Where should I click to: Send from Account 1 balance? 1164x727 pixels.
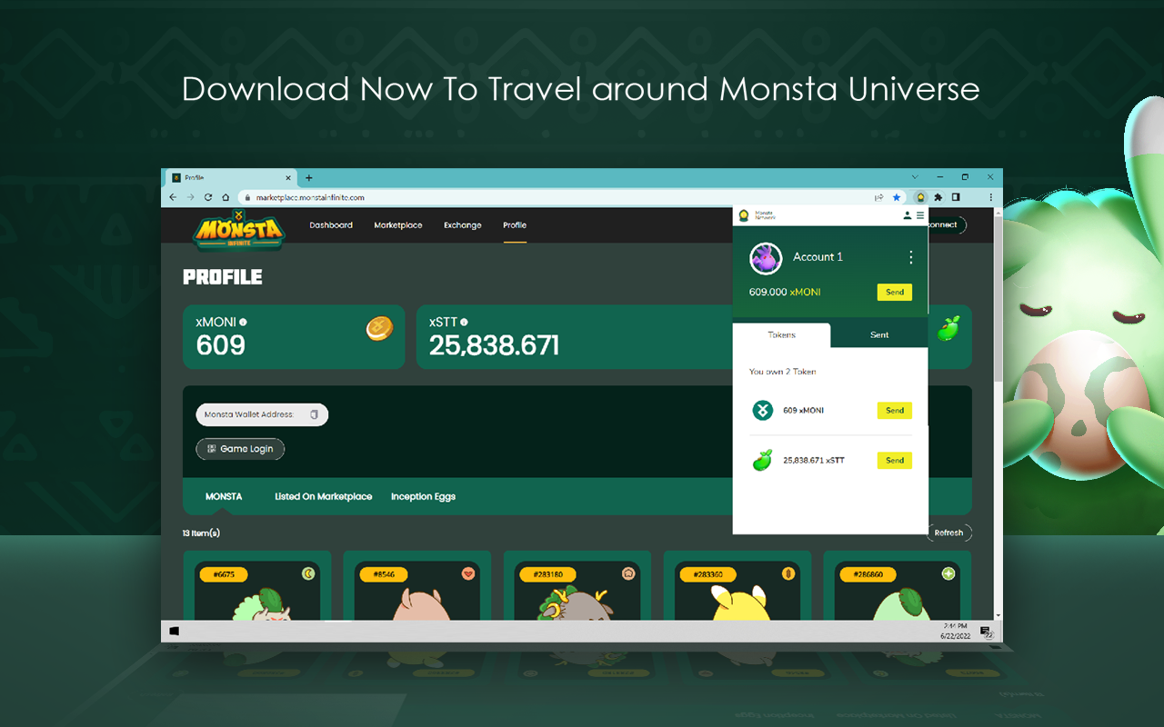895,292
